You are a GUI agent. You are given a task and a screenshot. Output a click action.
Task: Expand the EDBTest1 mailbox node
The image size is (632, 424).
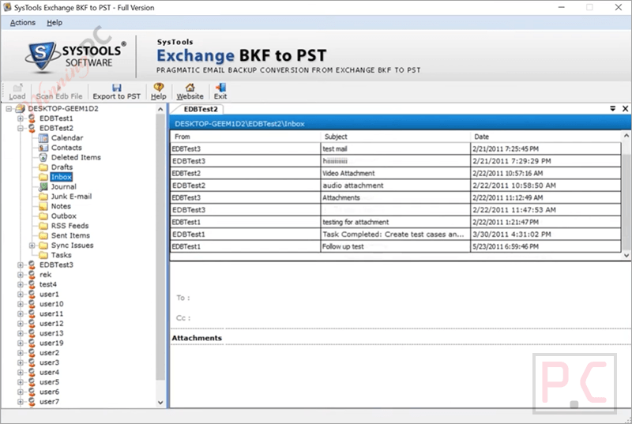tap(21, 118)
